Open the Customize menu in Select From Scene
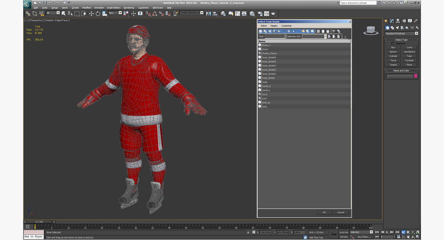The width and height of the screenshot is (444, 240). point(286,26)
